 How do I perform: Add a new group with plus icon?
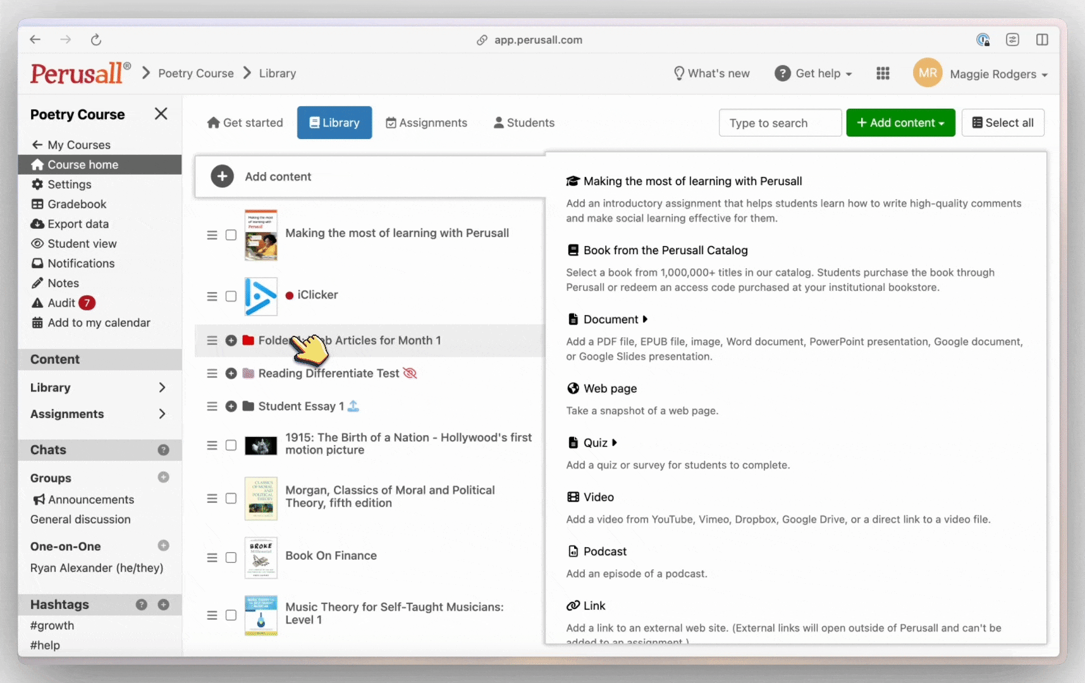pyautogui.click(x=163, y=477)
